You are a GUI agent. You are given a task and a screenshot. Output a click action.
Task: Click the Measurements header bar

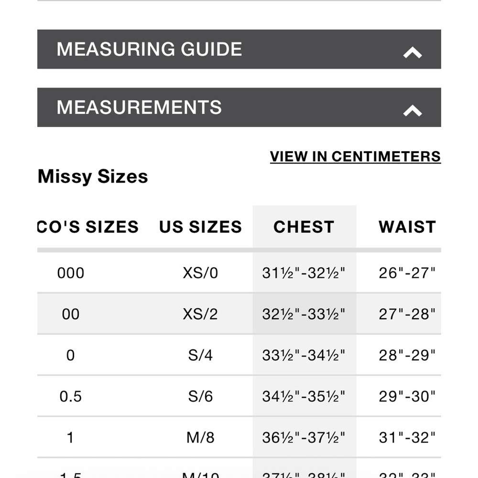239,107
